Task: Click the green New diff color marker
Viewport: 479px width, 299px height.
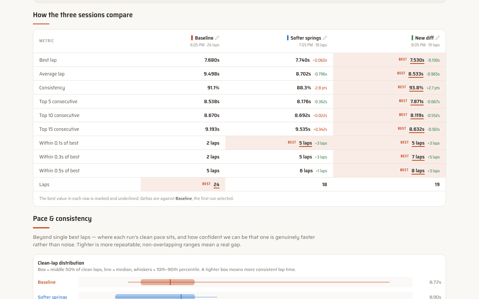Action: 412,38
